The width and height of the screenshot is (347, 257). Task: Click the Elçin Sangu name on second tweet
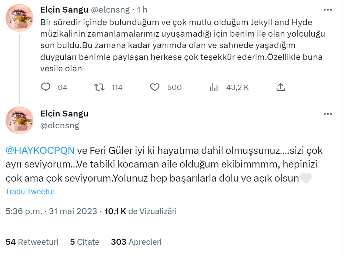click(64, 114)
